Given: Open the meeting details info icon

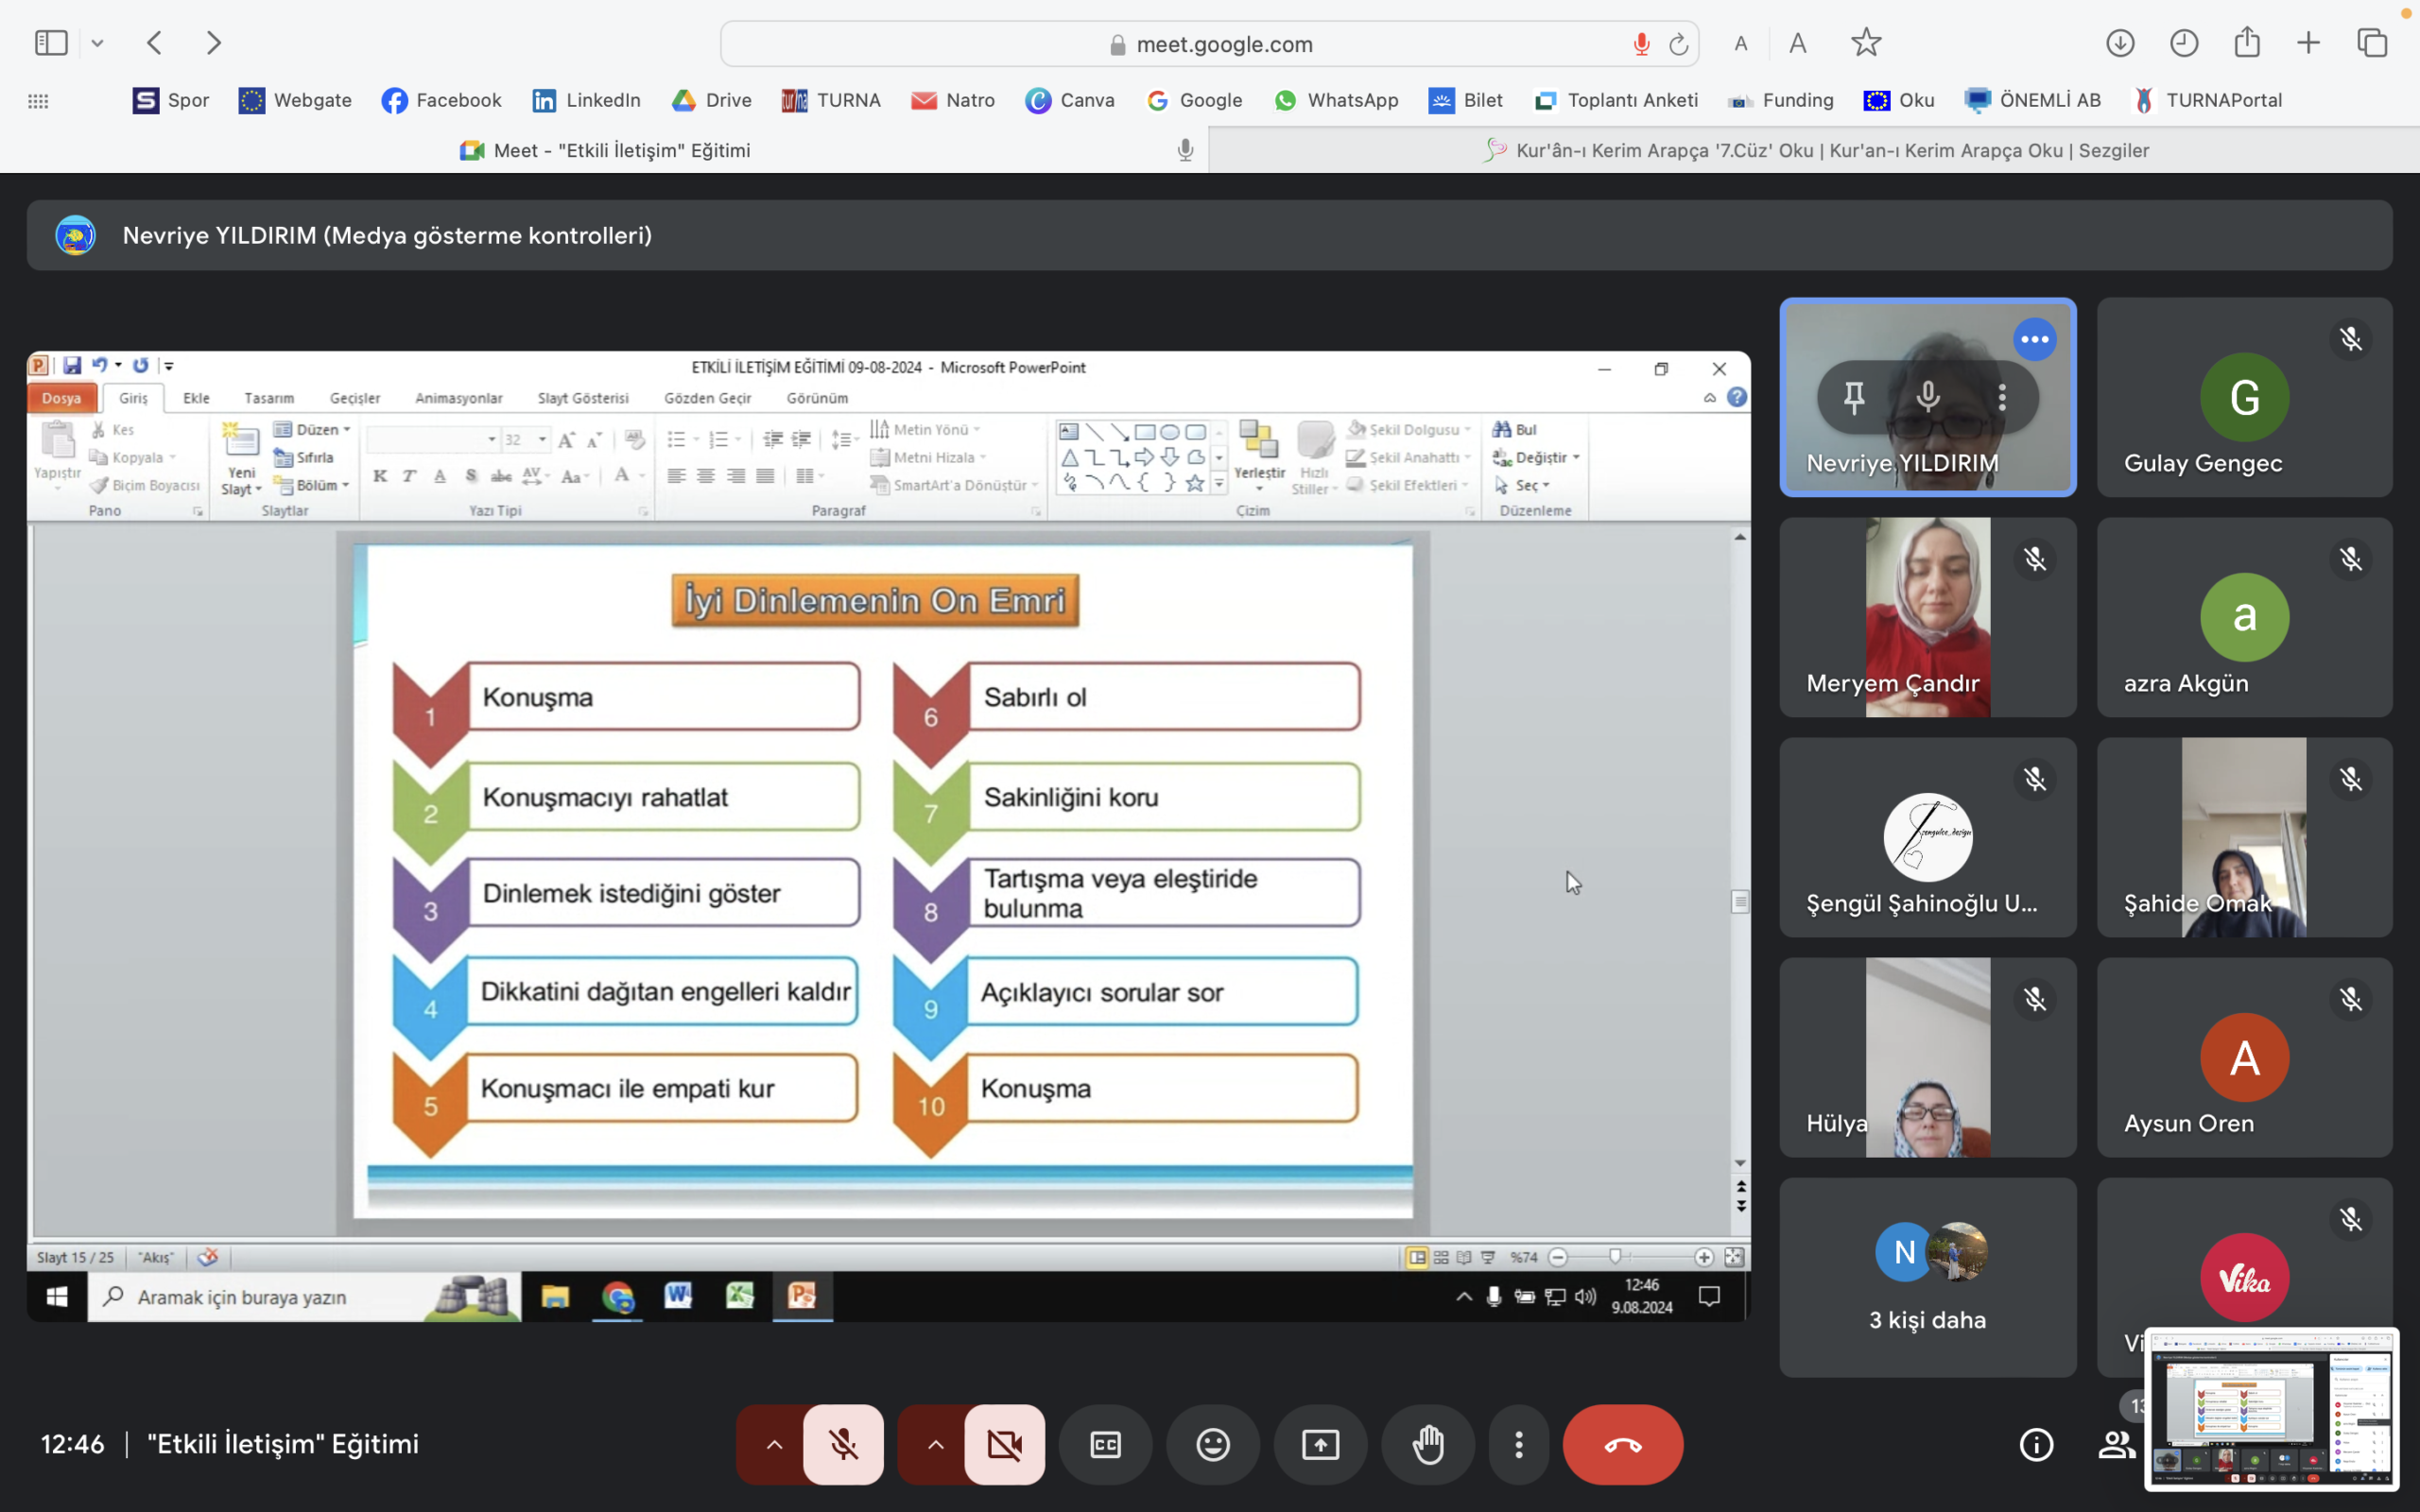Looking at the screenshot, I should [2036, 1444].
